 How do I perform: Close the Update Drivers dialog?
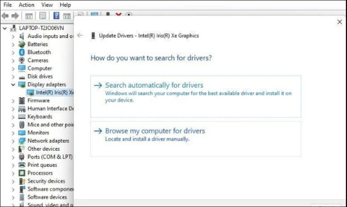click(340, 22)
